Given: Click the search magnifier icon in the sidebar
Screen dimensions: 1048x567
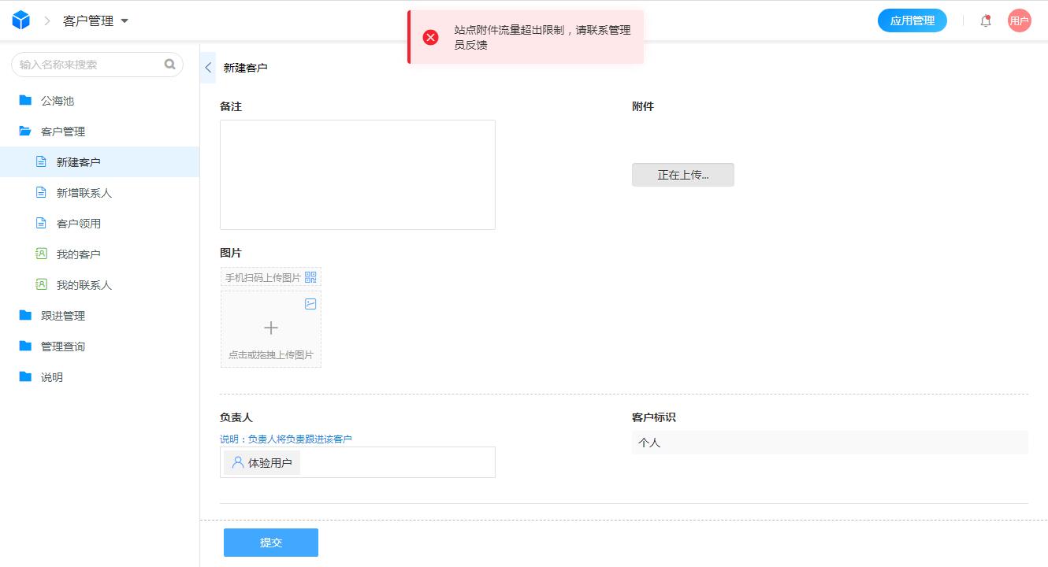Looking at the screenshot, I should [170, 64].
